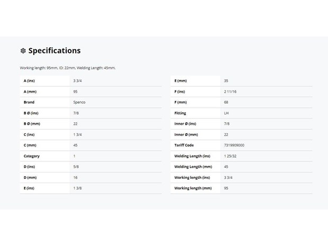Click the E (mm) value 35
This screenshot has height=246, width=328.
(226, 81)
